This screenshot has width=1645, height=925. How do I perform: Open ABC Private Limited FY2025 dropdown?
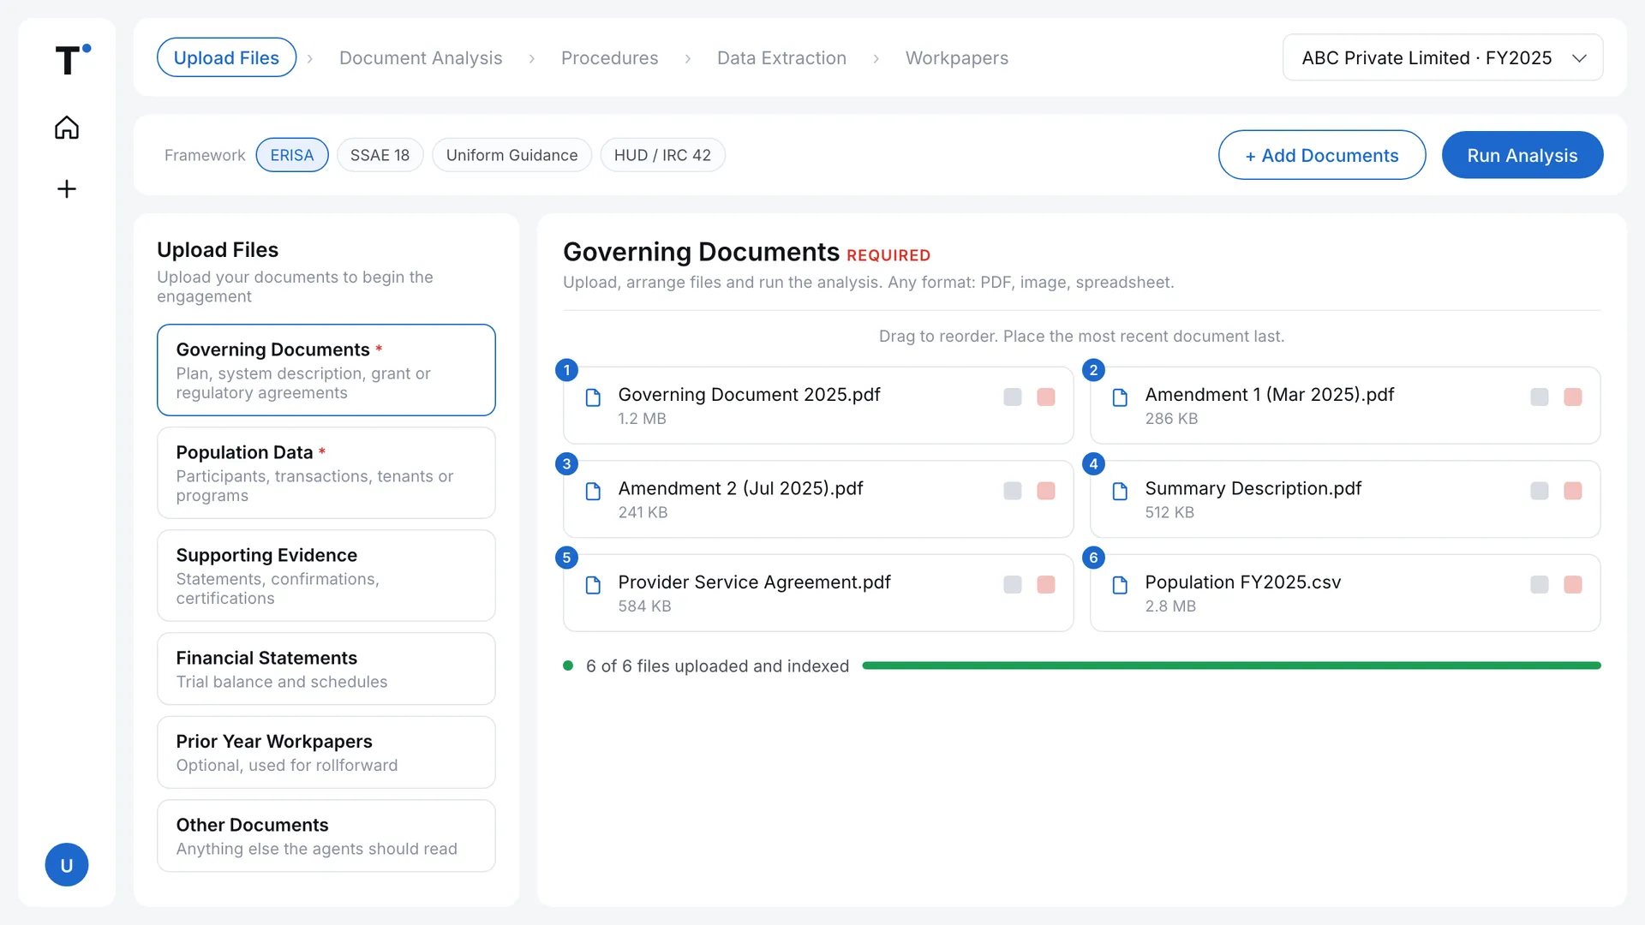[x=1443, y=57]
